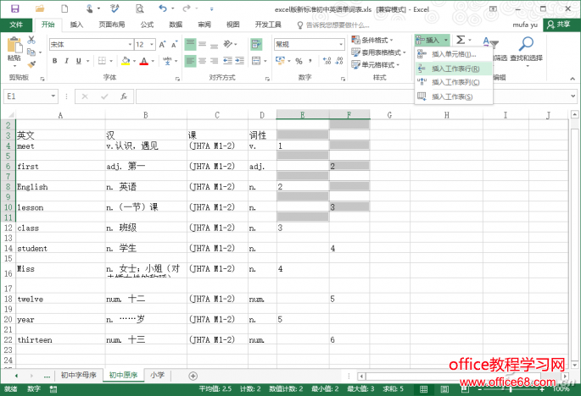Viewport: 581px width, 396px height.
Task: Click the text orientation icon
Action: click(x=227, y=44)
